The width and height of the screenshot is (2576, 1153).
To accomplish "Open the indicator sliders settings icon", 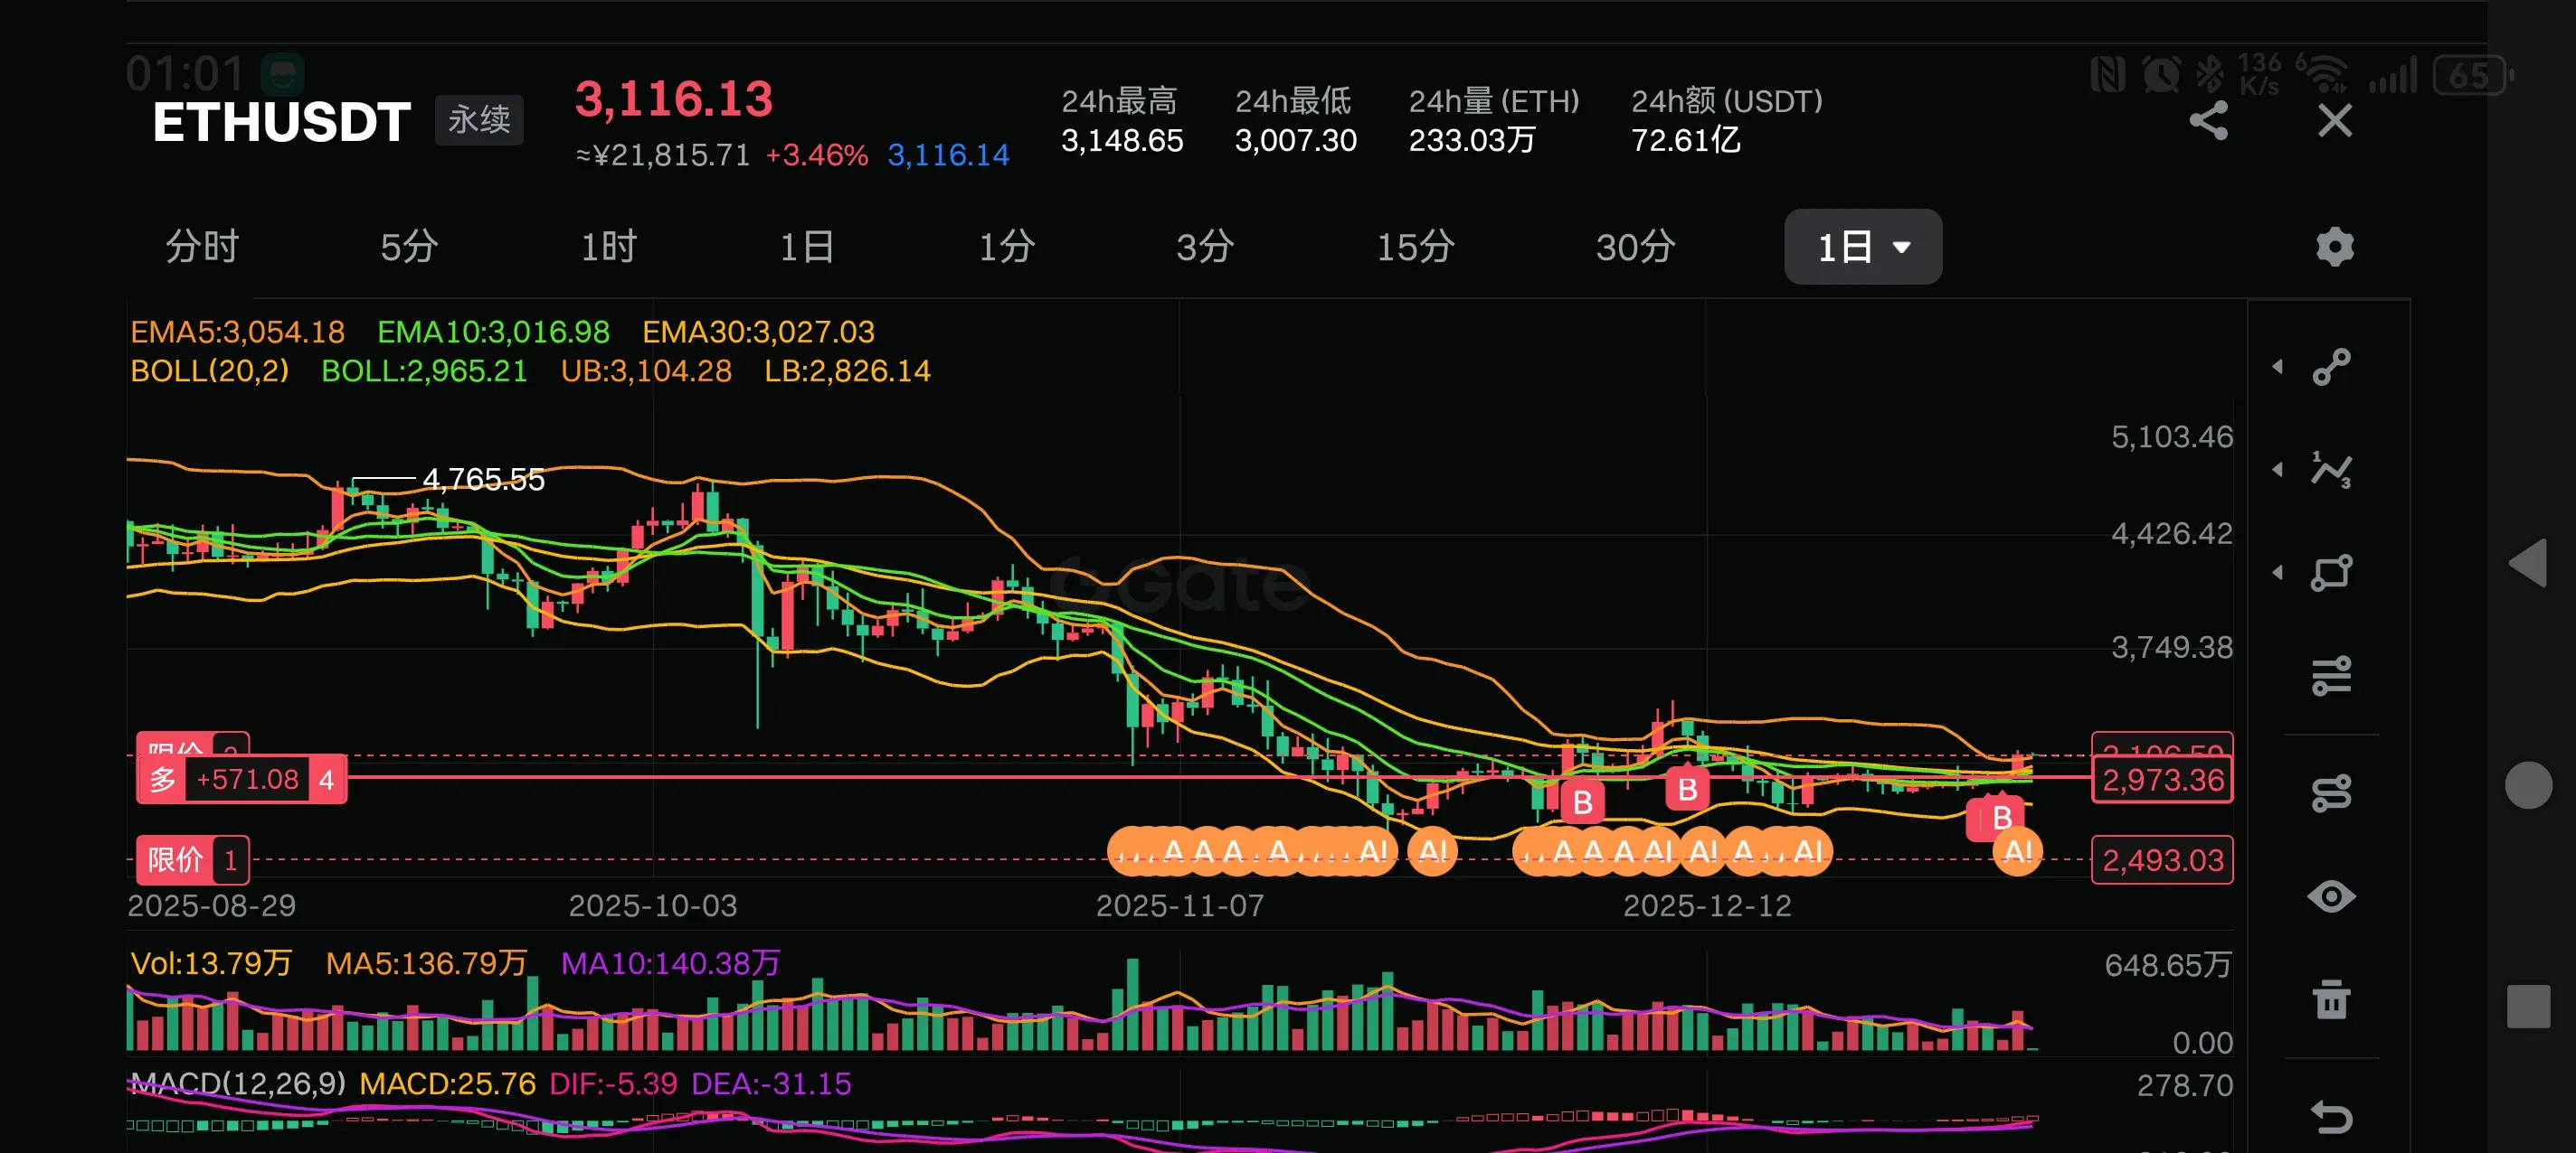I will pyautogui.click(x=2331, y=677).
